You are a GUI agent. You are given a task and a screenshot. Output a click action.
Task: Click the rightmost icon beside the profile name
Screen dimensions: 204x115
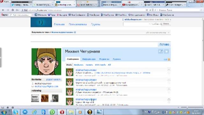point(166,51)
